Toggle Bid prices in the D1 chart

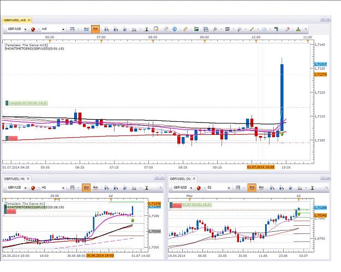252,188
